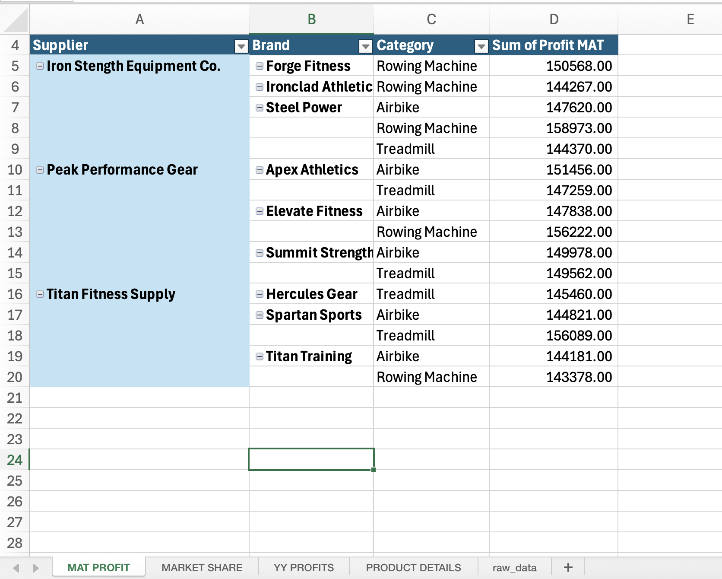Screen dimensions: 722x579
Task: Add a new worksheet with the plus icon
Action: click(x=568, y=567)
